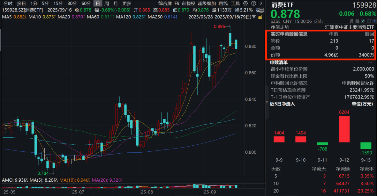Open the settings gear in the top toolbar
Screen dimensions: 377x196
pyautogui.click(x=245, y=4)
